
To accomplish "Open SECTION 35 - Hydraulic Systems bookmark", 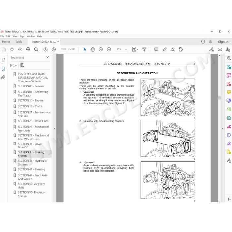I will (x=32, y=163).
